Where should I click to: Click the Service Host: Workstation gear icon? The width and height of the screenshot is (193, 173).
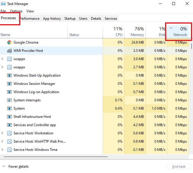(x=9, y=133)
